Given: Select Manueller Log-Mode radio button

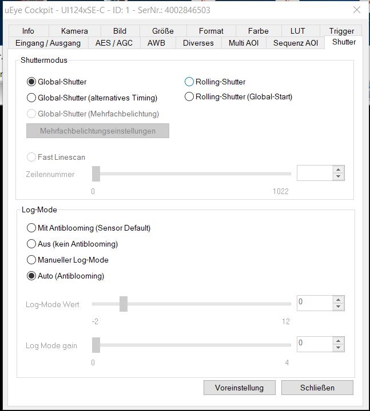Looking at the screenshot, I should point(32,260).
